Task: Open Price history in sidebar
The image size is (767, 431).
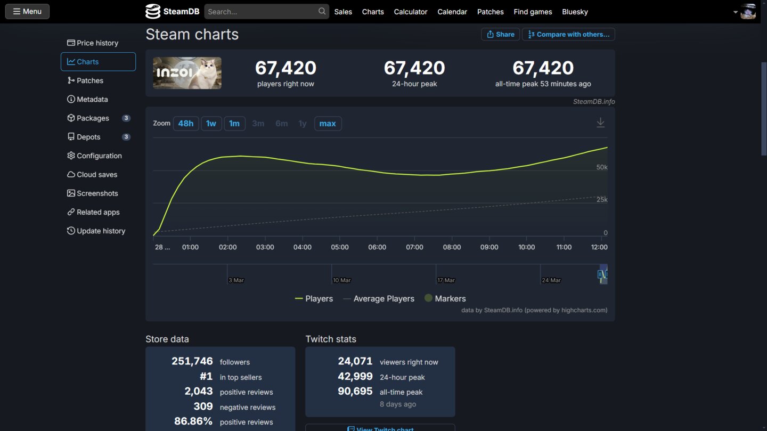Action: coord(97,43)
